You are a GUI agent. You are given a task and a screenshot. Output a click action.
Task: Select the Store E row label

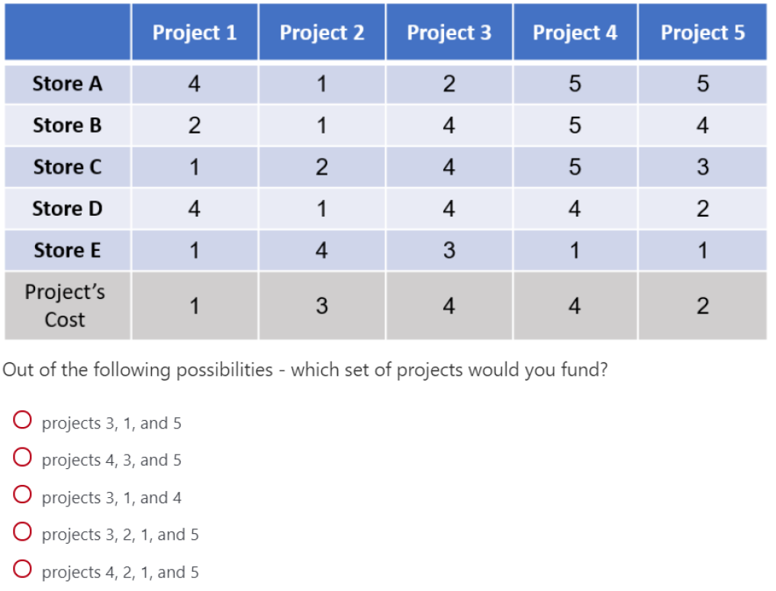coord(67,250)
